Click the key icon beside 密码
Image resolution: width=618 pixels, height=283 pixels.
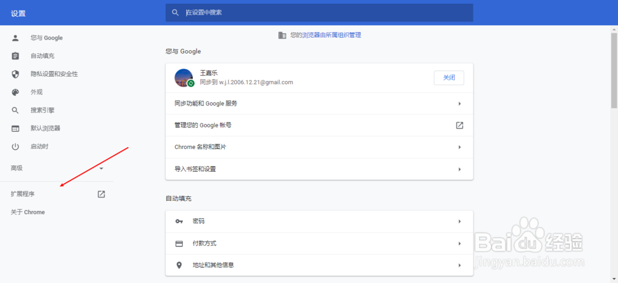tap(179, 221)
